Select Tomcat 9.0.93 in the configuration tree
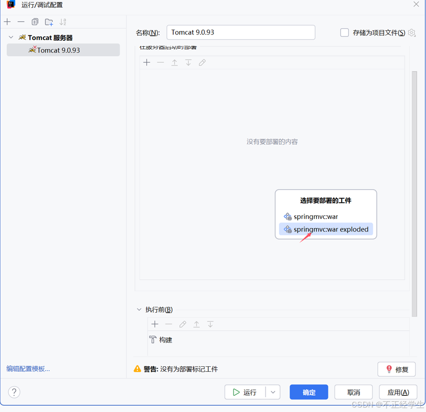The image size is (426, 412). click(64, 50)
